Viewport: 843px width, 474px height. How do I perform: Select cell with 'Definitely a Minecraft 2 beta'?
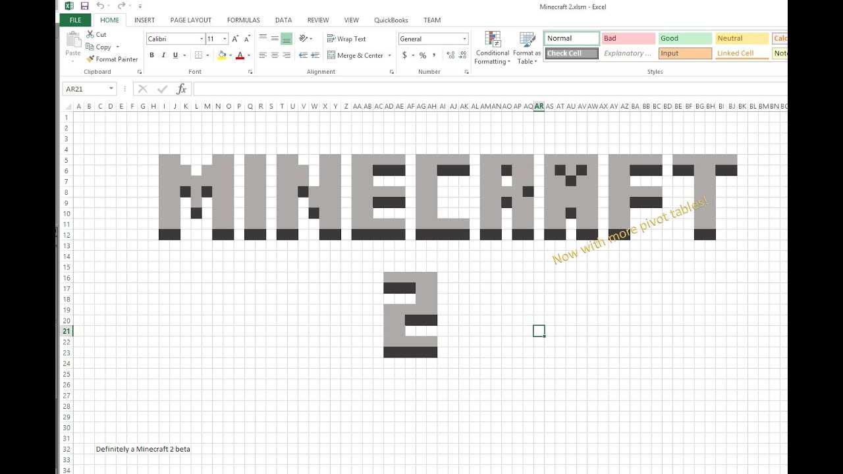pyautogui.click(x=143, y=449)
